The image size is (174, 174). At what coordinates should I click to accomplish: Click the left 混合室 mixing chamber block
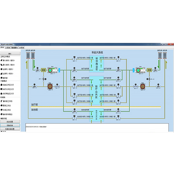pyautogui.click(x=43, y=70)
